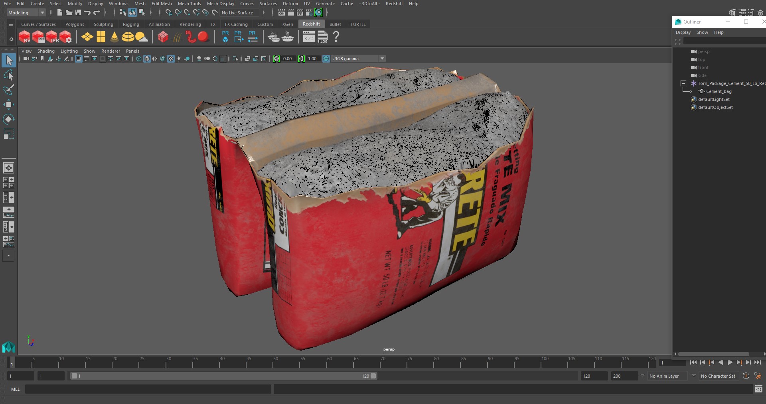This screenshot has width=766, height=404.
Task: Activate the Move tool
Action: [8, 104]
